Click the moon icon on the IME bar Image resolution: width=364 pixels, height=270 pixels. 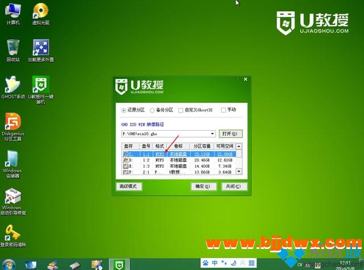233,263
